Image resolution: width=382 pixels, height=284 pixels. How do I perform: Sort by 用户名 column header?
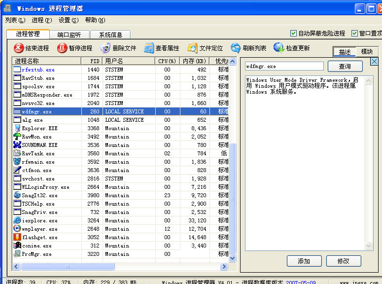coord(129,61)
